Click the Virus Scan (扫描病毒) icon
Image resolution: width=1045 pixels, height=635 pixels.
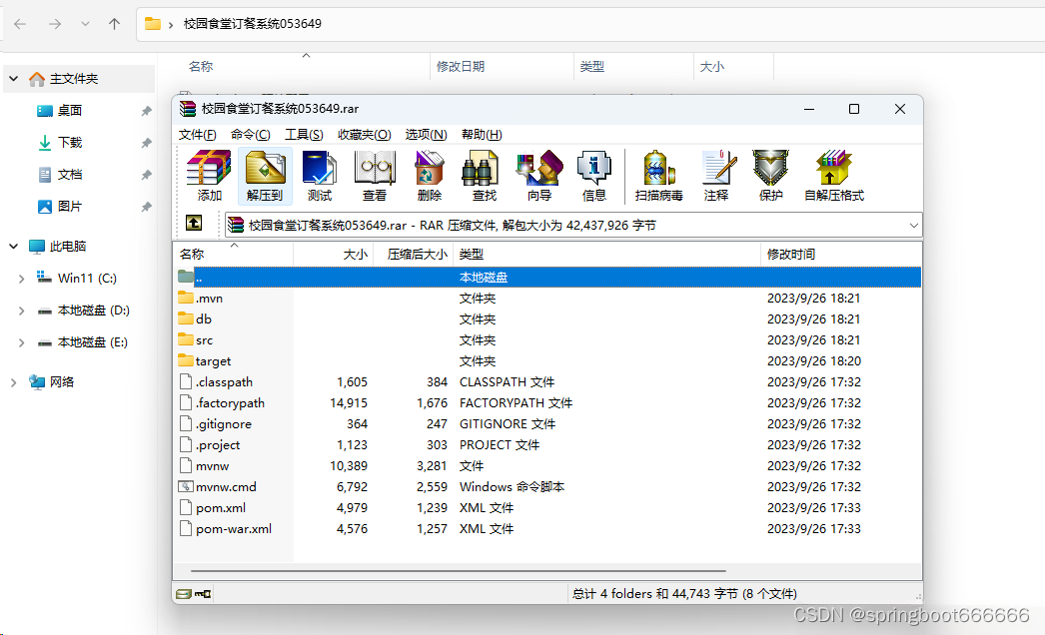click(658, 176)
